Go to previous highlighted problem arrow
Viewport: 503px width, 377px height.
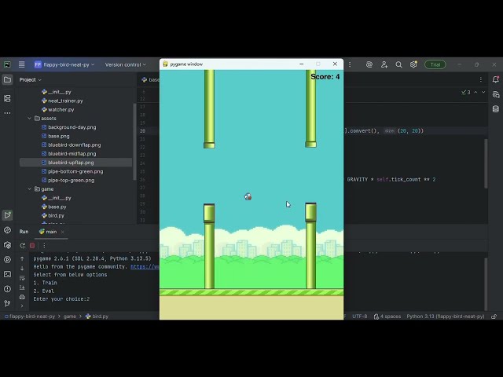(475, 93)
